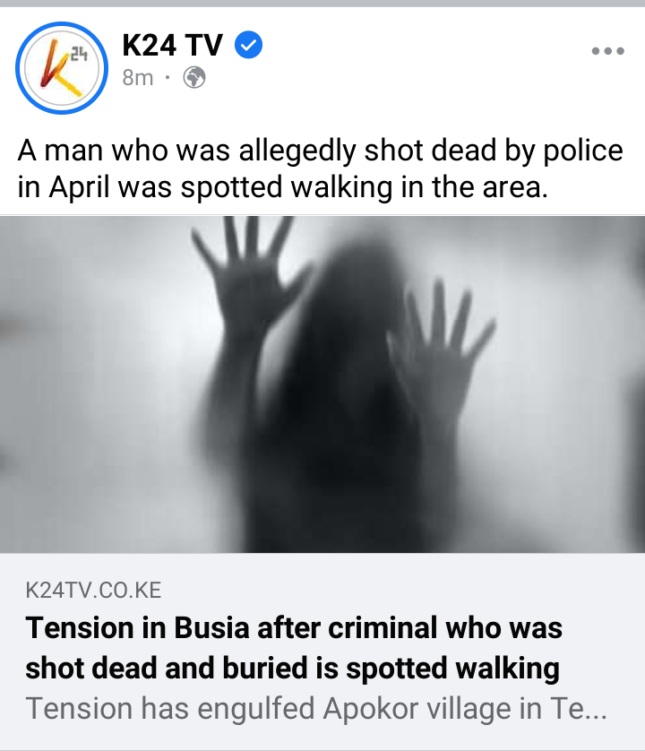Viewport: 645px width, 751px height.
Task: Open the 8m post timestamp
Action: pos(137,78)
